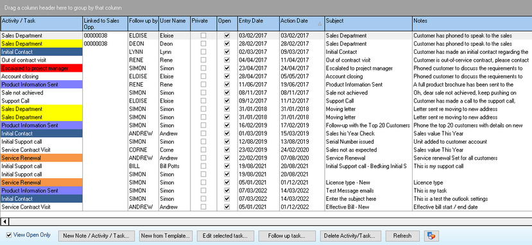This screenshot has width=532, height=245.
Task: Tick Private for Escalated to project manager row
Action: click(x=203, y=68)
